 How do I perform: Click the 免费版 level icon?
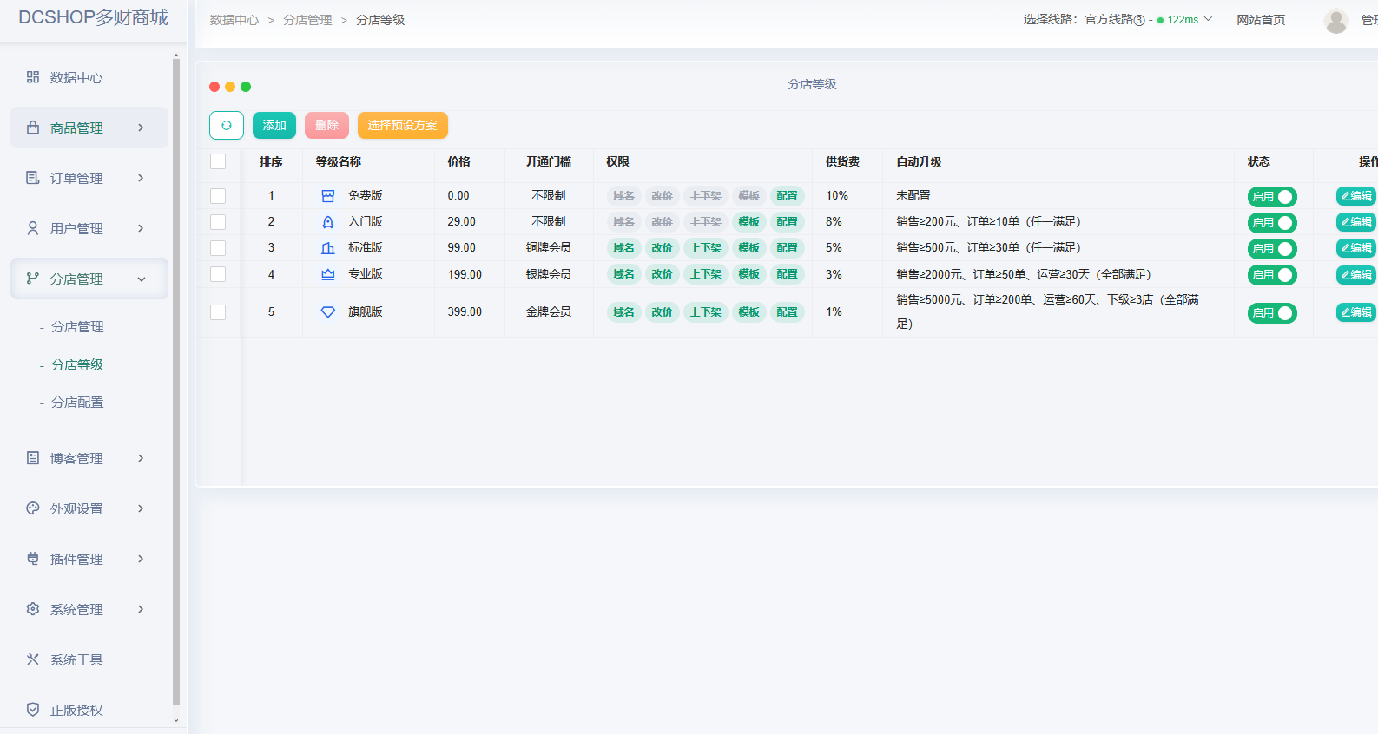328,196
